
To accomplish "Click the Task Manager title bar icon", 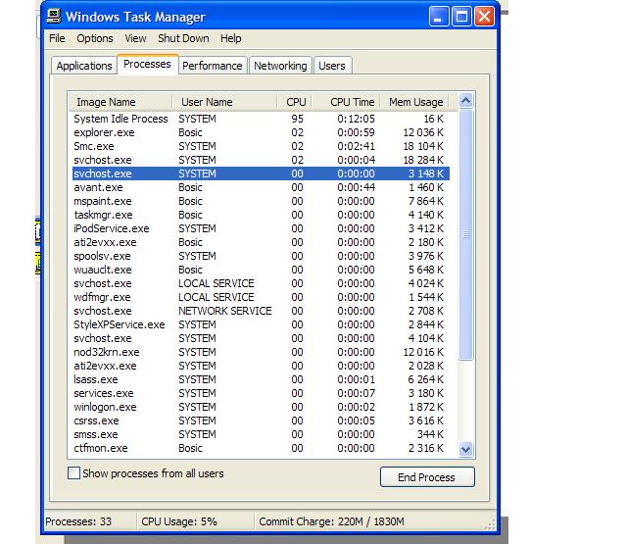I will point(54,16).
